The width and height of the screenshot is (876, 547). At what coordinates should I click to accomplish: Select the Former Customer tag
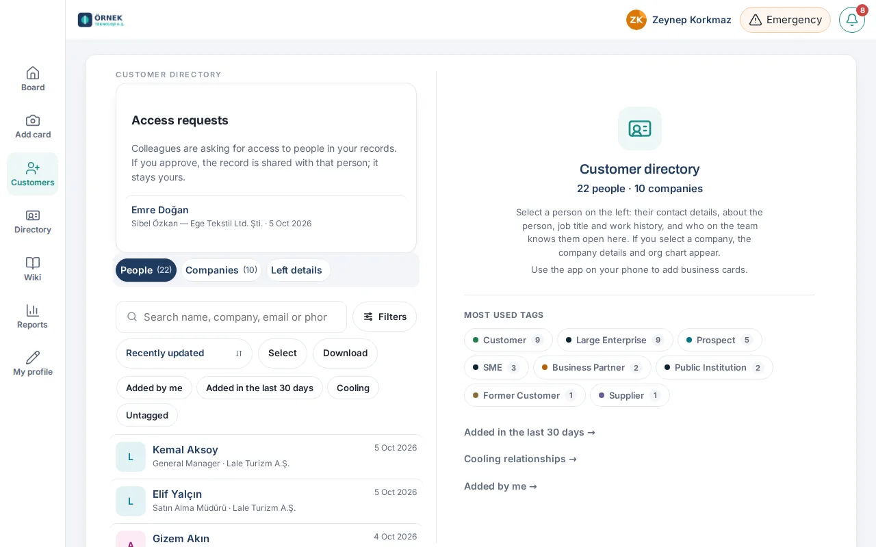tap(525, 395)
